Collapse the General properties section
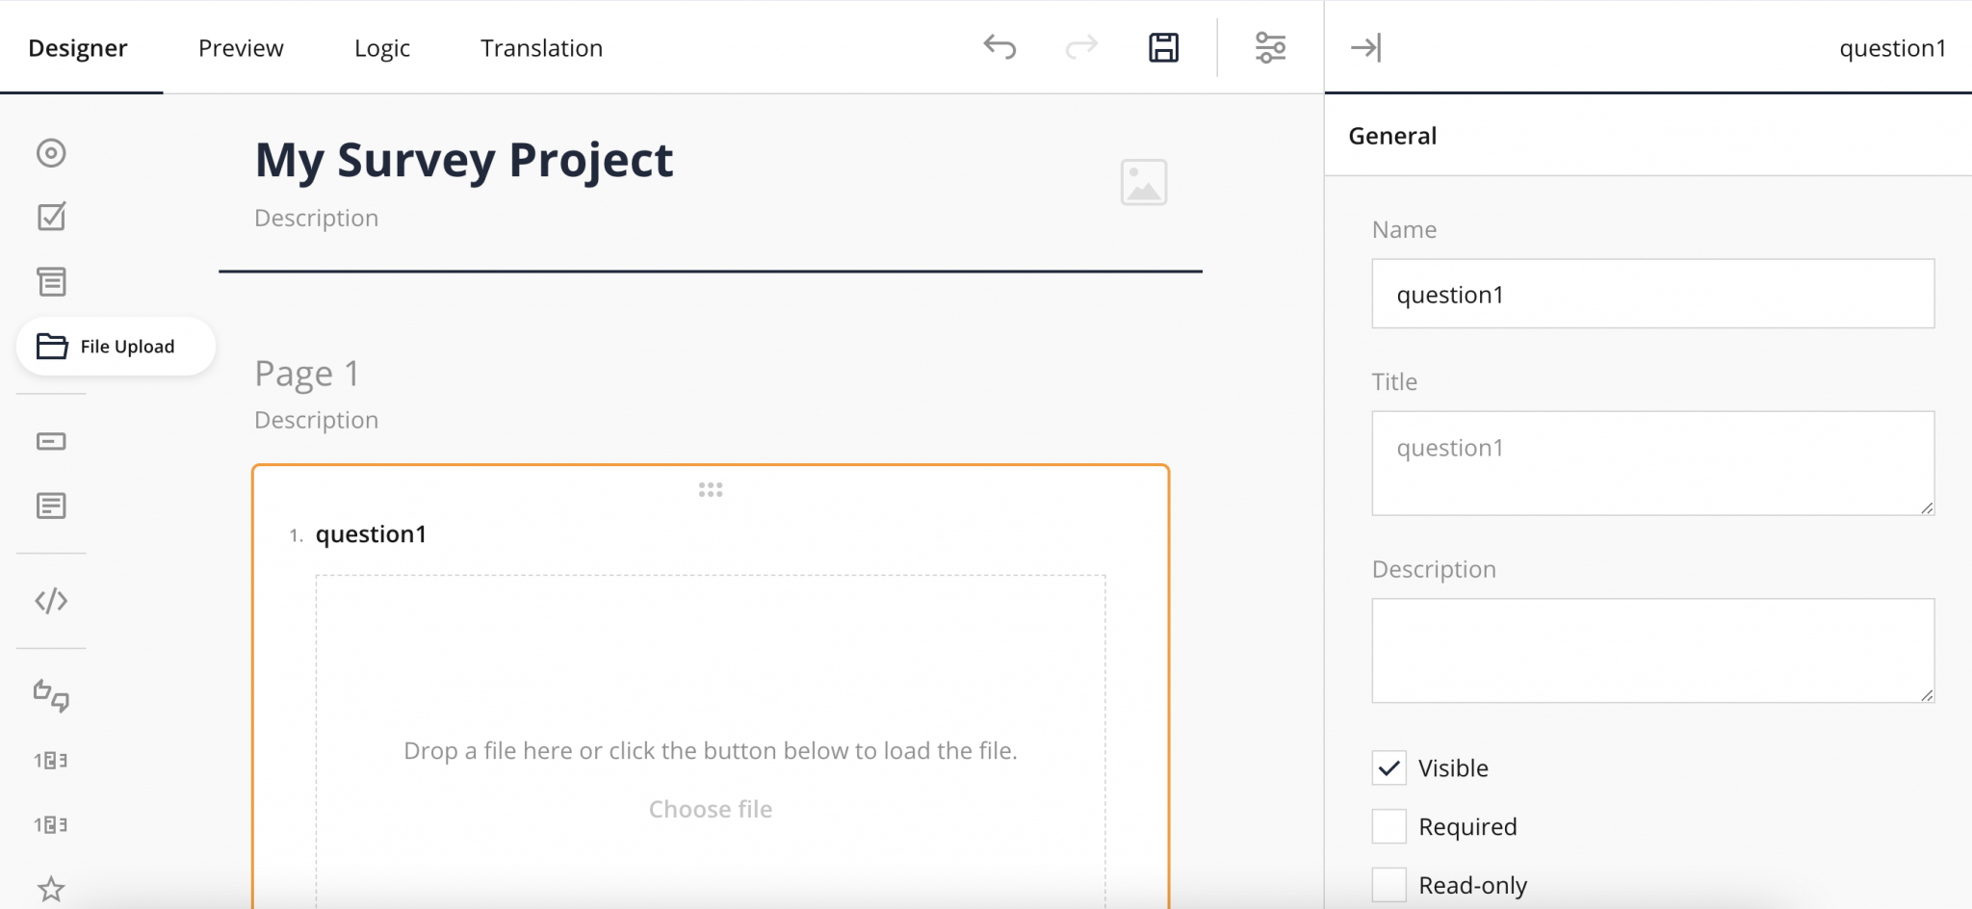 [x=1393, y=135]
